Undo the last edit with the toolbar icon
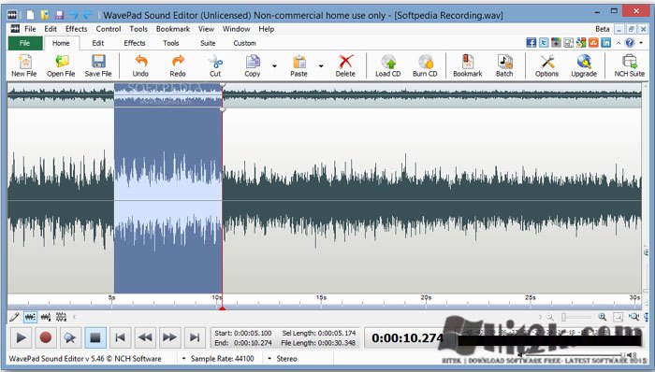655x372 pixels. [x=140, y=65]
